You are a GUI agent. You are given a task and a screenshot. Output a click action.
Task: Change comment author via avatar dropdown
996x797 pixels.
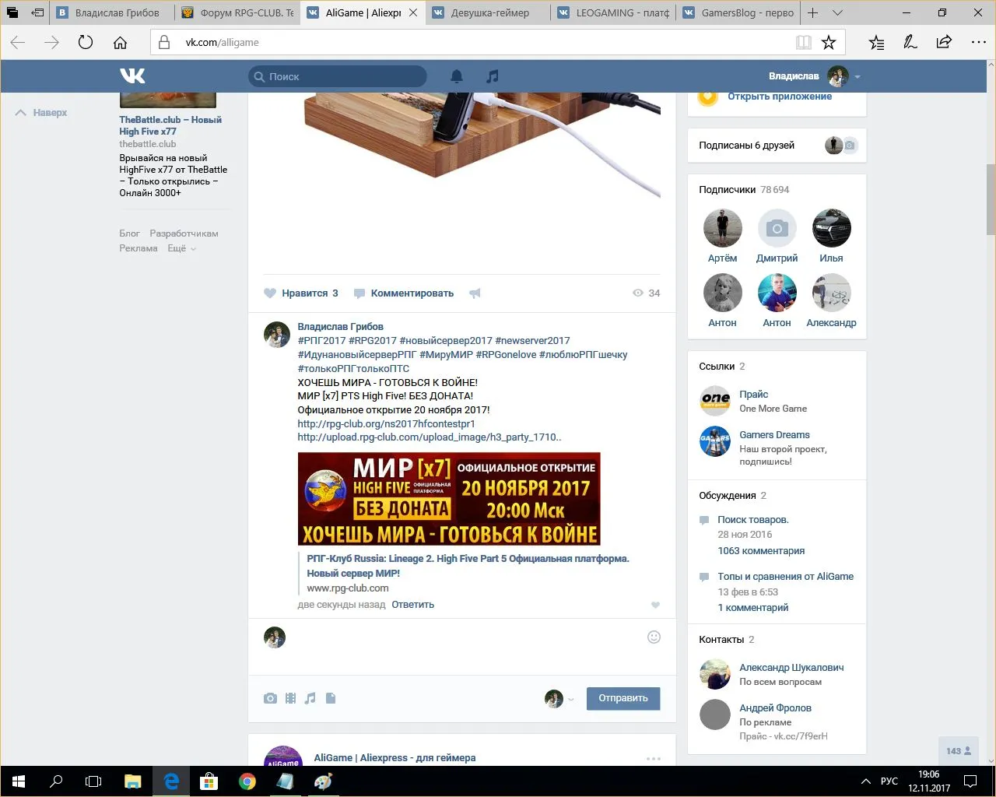click(x=559, y=698)
